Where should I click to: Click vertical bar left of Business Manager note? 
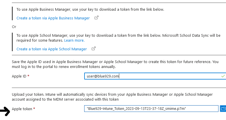[x=12, y=14]
